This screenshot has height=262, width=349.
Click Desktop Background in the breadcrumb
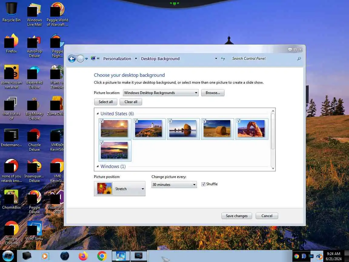[x=160, y=59]
